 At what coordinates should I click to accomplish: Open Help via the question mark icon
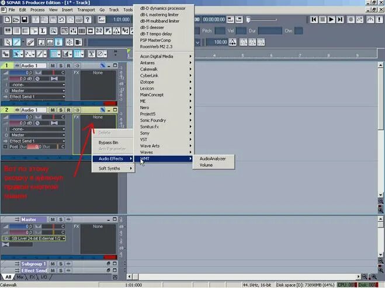click(x=88, y=20)
